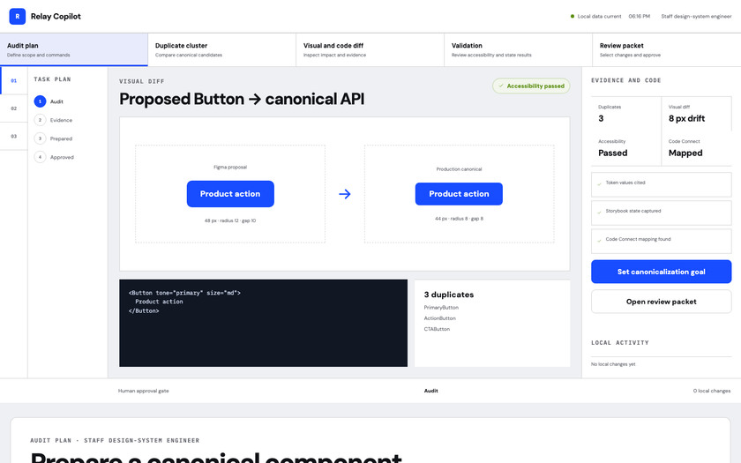Click the 06:16 PM timestamp

pyautogui.click(x=639, y=16)
